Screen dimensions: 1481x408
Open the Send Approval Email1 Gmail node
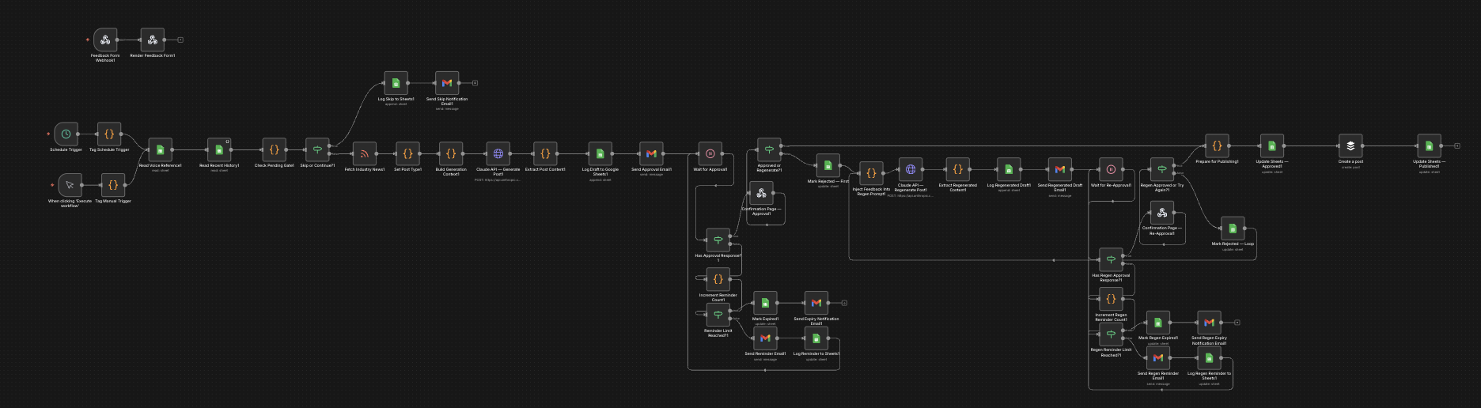pyautogui.click(x=651, y=153)
